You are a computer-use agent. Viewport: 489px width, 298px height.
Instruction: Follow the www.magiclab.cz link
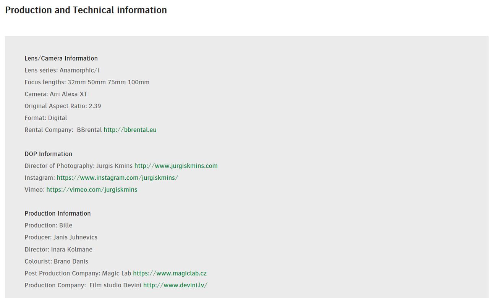[170, 273]
